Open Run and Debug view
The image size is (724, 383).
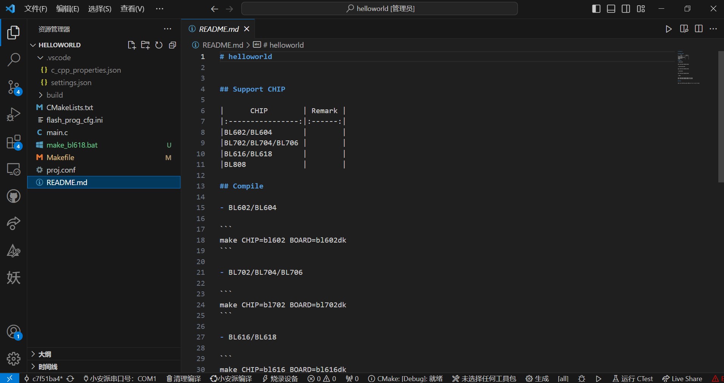pos(14,114)
